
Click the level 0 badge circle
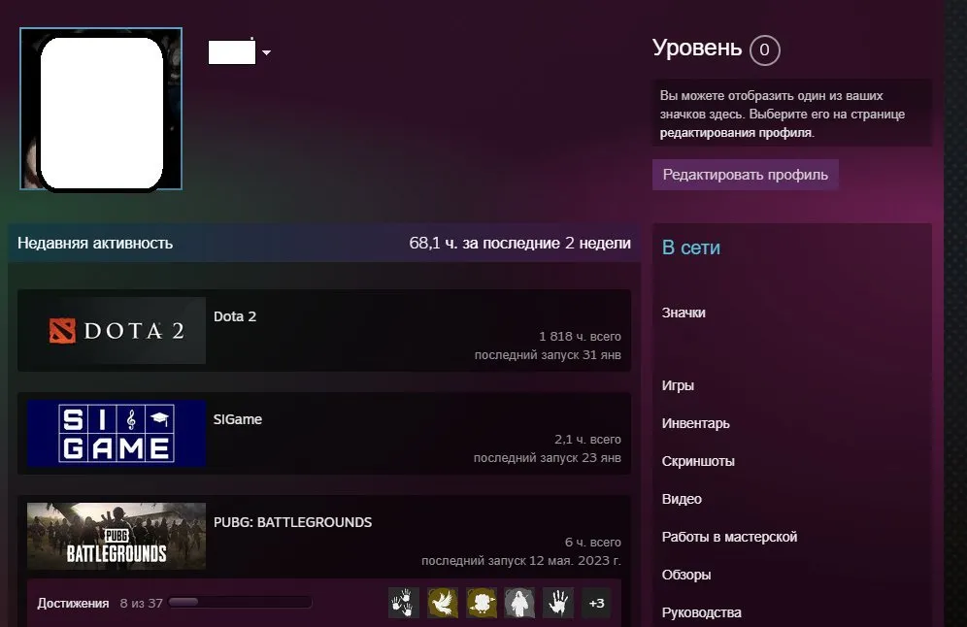(x=765, y=49)
